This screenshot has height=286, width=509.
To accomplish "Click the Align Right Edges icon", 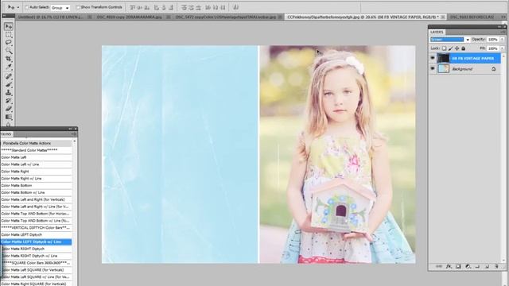I will (x=171, y=7).
